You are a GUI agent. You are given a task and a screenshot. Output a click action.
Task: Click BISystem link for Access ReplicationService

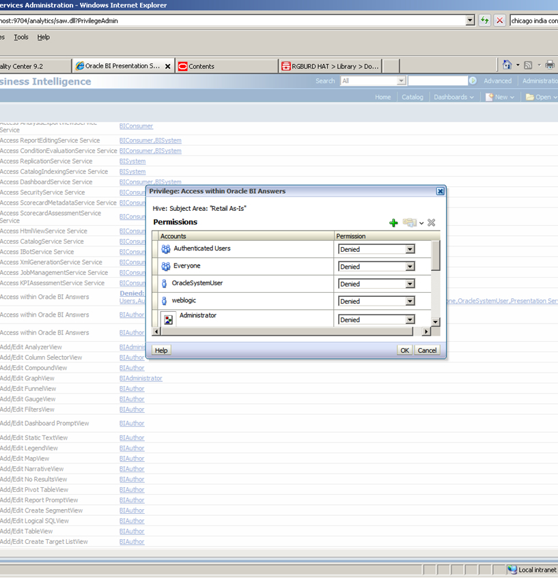pyautogui.click(x=132, y=161)
